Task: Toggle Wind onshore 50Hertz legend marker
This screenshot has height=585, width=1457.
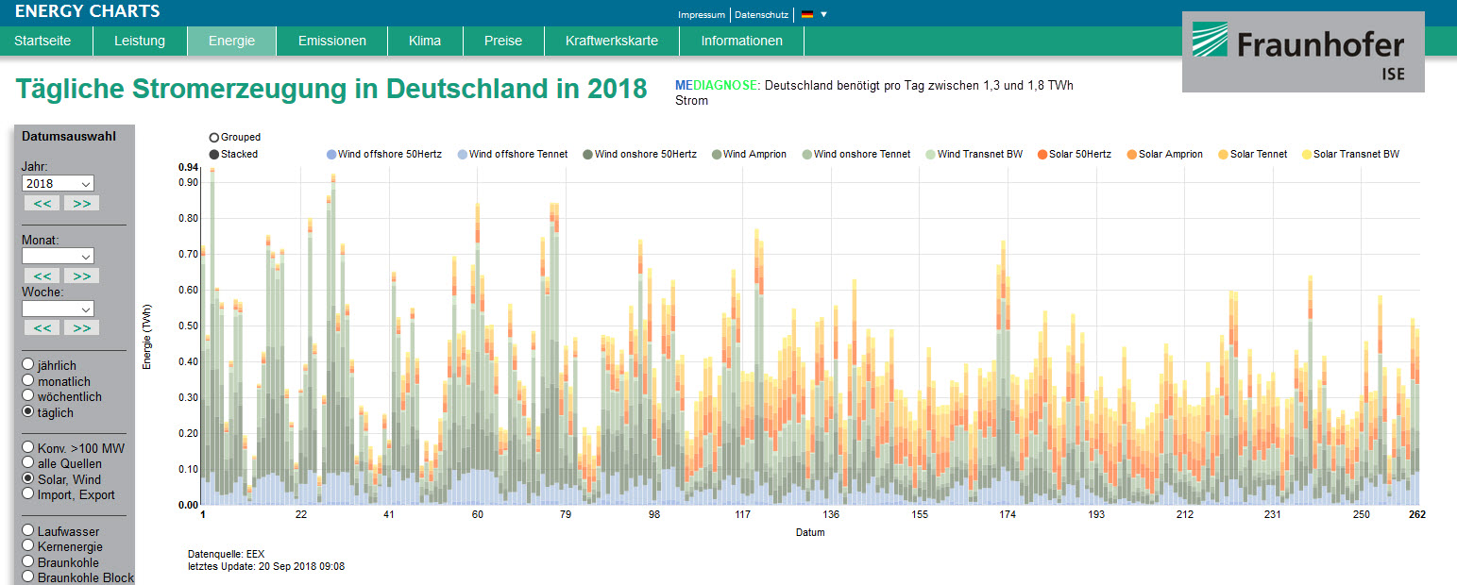Action: 587,155
